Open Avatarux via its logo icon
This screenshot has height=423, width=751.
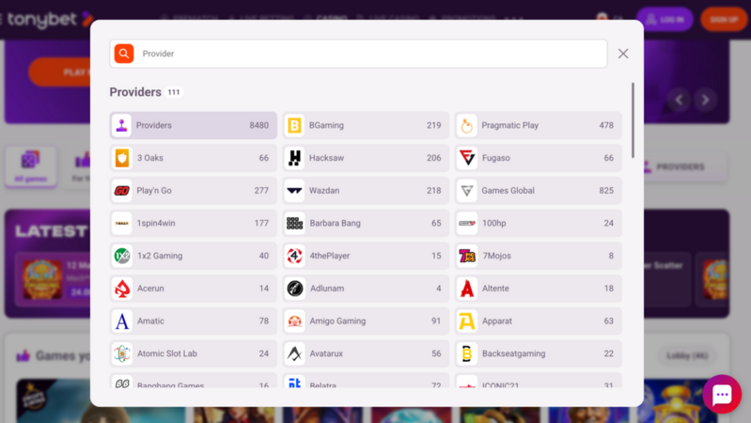[x=294, y=353]
